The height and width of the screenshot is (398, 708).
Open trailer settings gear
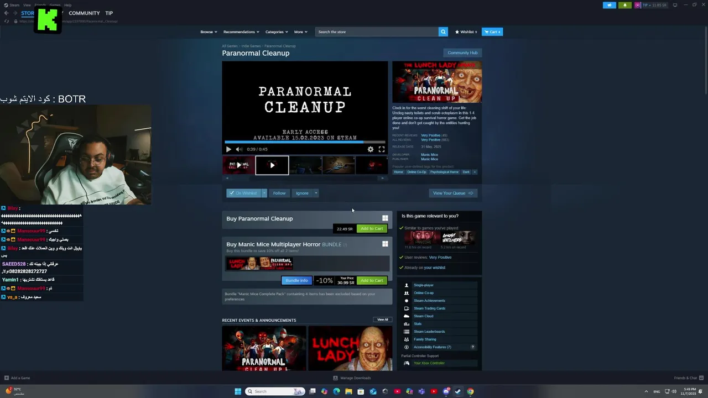[x=371, y=149]
